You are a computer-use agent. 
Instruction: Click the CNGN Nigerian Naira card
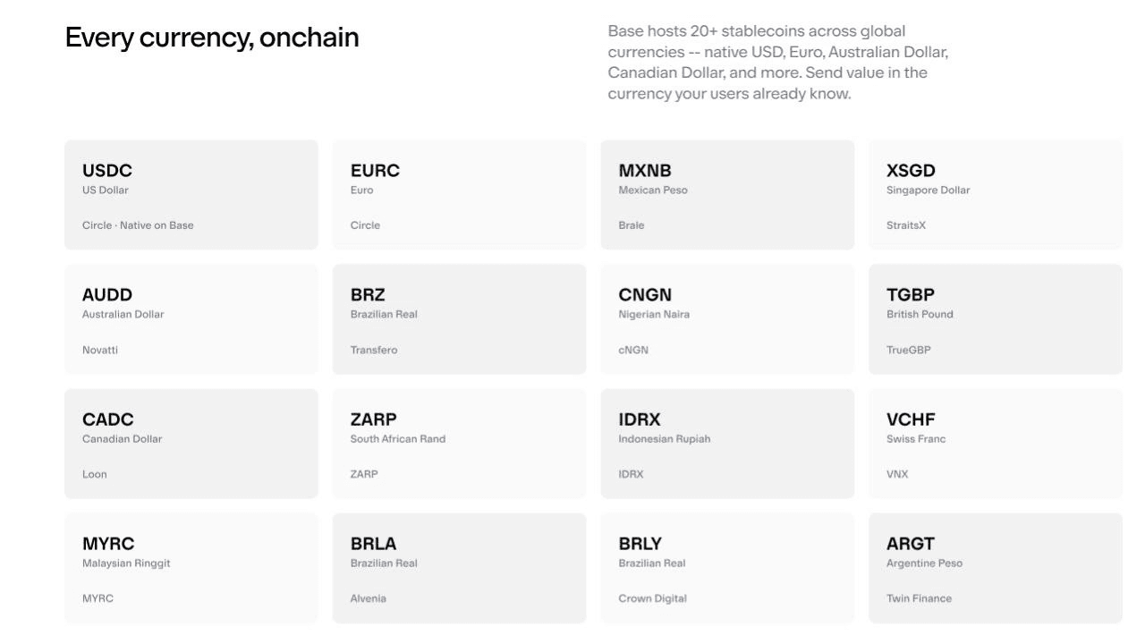coord(727,318)
